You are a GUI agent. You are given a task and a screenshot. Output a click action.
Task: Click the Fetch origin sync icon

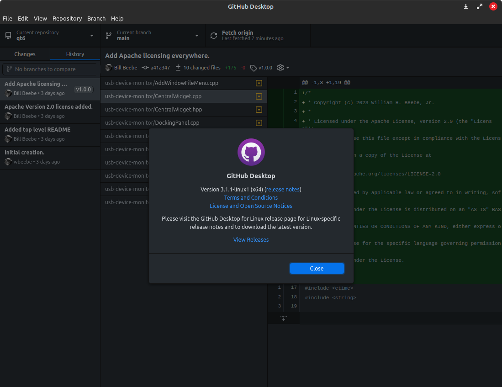click(x=214, y=36)
